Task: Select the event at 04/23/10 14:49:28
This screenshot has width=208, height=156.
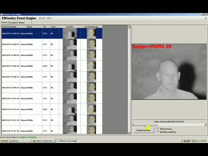Action: coord(52,87)
